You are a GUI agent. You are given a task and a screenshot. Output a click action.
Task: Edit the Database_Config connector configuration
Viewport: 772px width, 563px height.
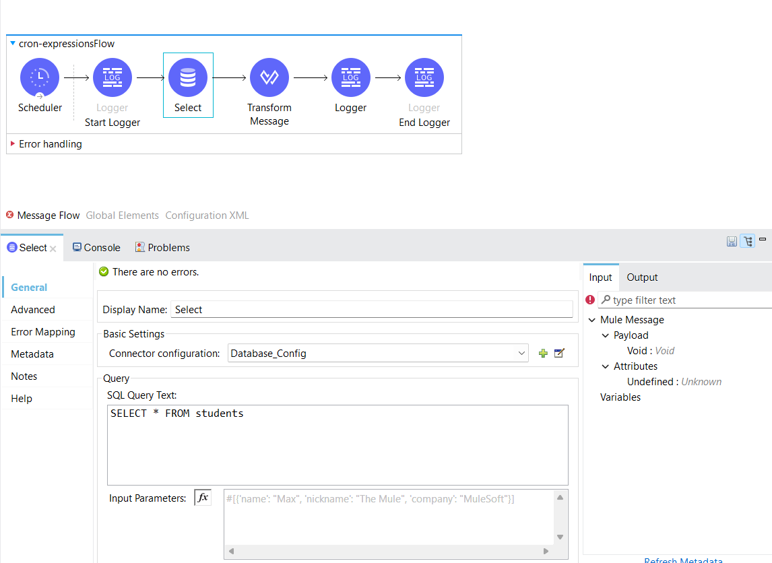click(558, 354)
